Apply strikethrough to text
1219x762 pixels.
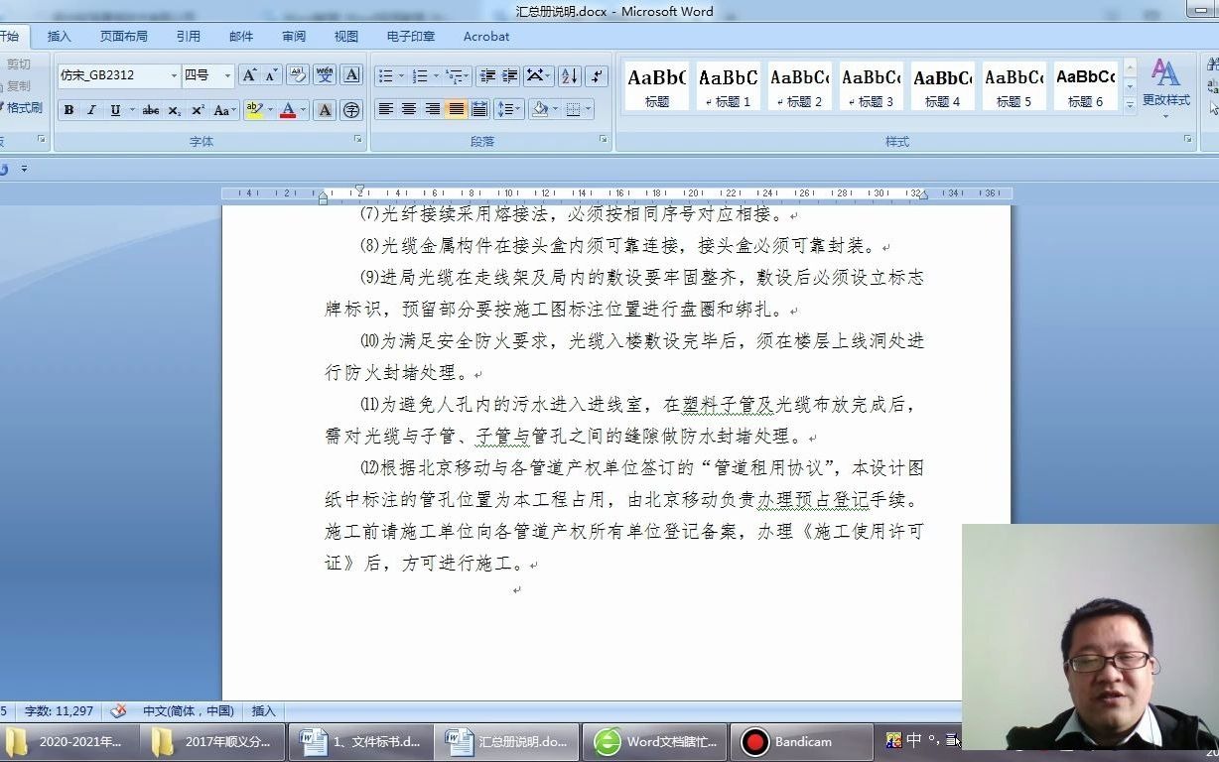coord(151,109)
